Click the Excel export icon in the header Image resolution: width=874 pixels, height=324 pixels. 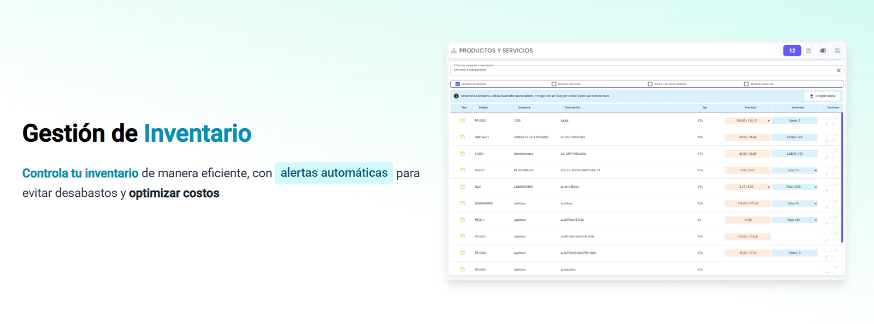tap(823, 51)
